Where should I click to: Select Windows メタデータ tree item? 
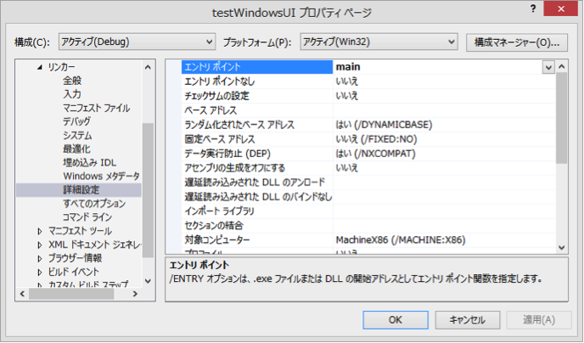click(x=101, y=176)
